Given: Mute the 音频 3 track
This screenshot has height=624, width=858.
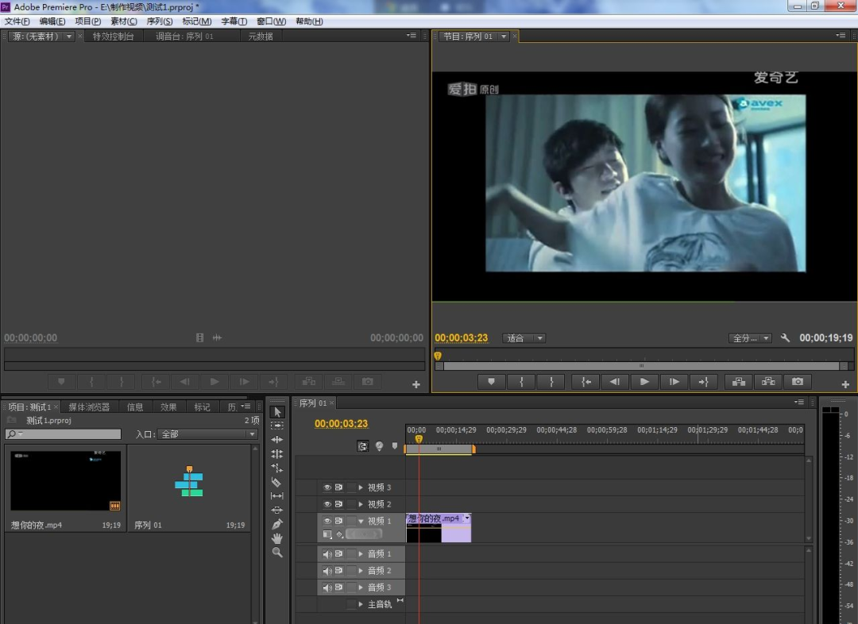Looking at the screenshot, I should (327, 587).
